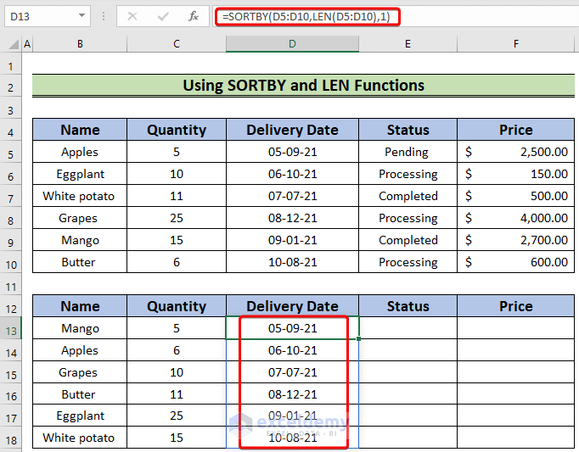Select the date cell '07-07-21' in row 15
579x452 pixels.
point(292,372)
